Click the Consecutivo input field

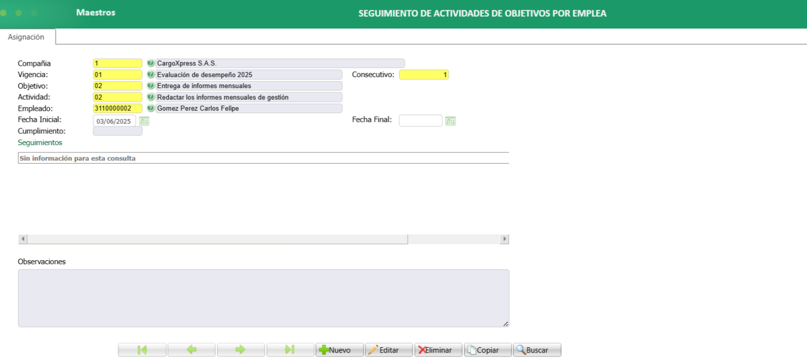[424, 75]
